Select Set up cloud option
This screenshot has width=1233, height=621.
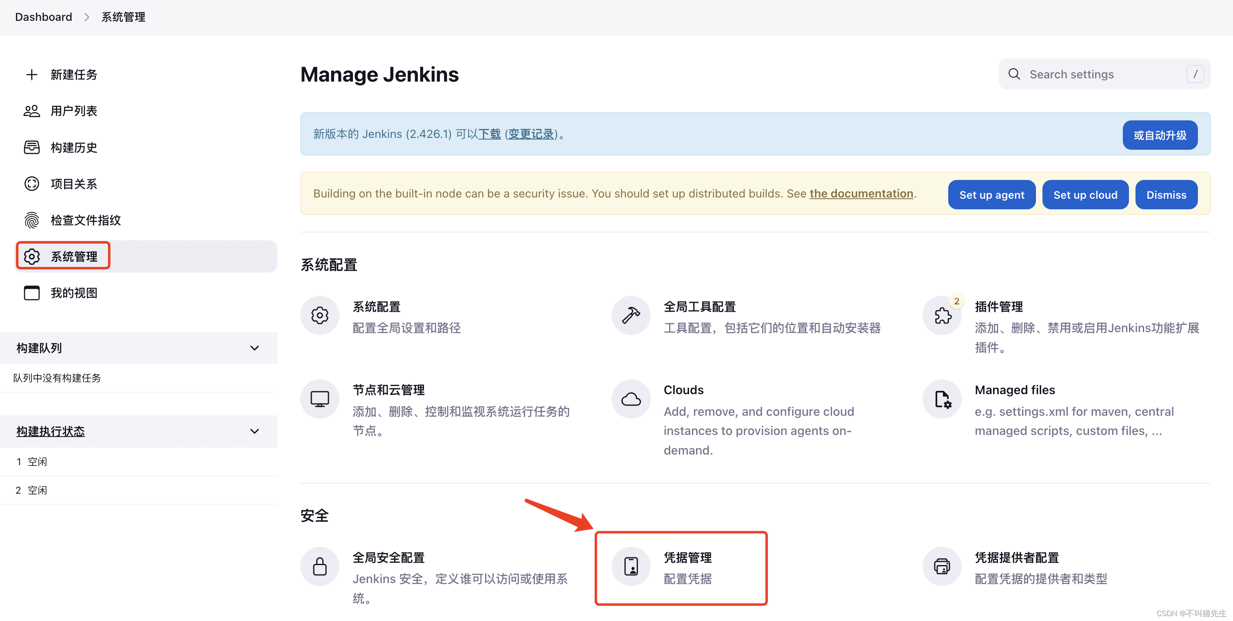click(1086, 194)
